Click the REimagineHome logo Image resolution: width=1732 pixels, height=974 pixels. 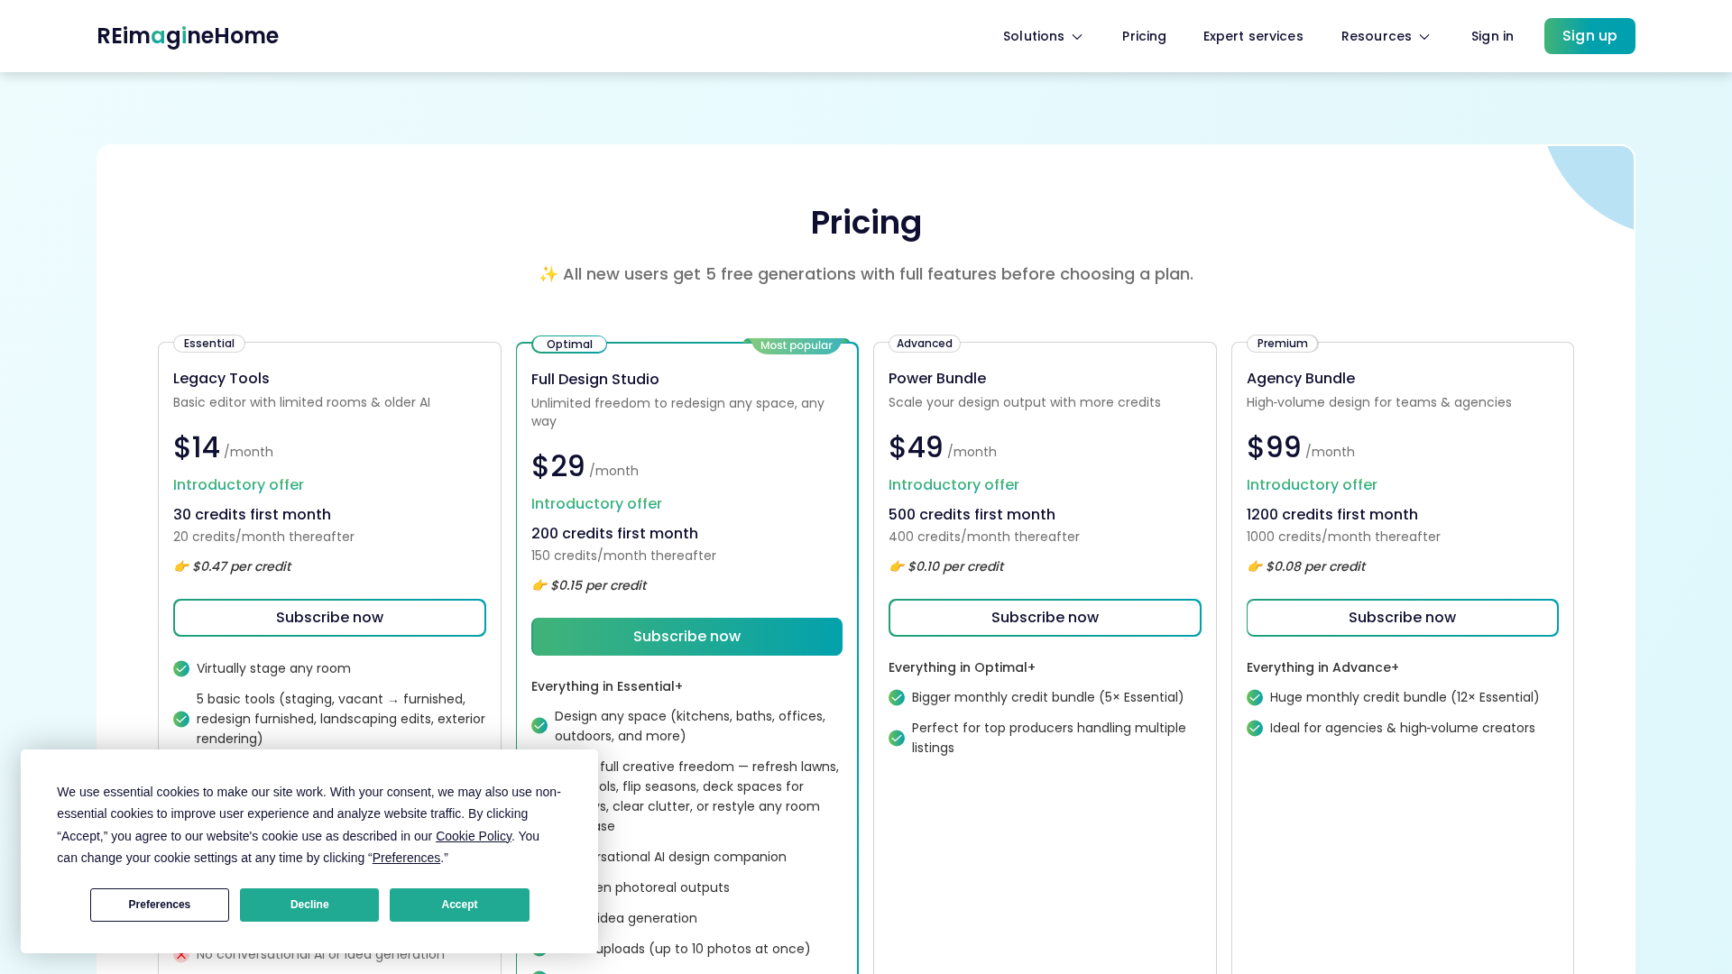pos(188,36)
